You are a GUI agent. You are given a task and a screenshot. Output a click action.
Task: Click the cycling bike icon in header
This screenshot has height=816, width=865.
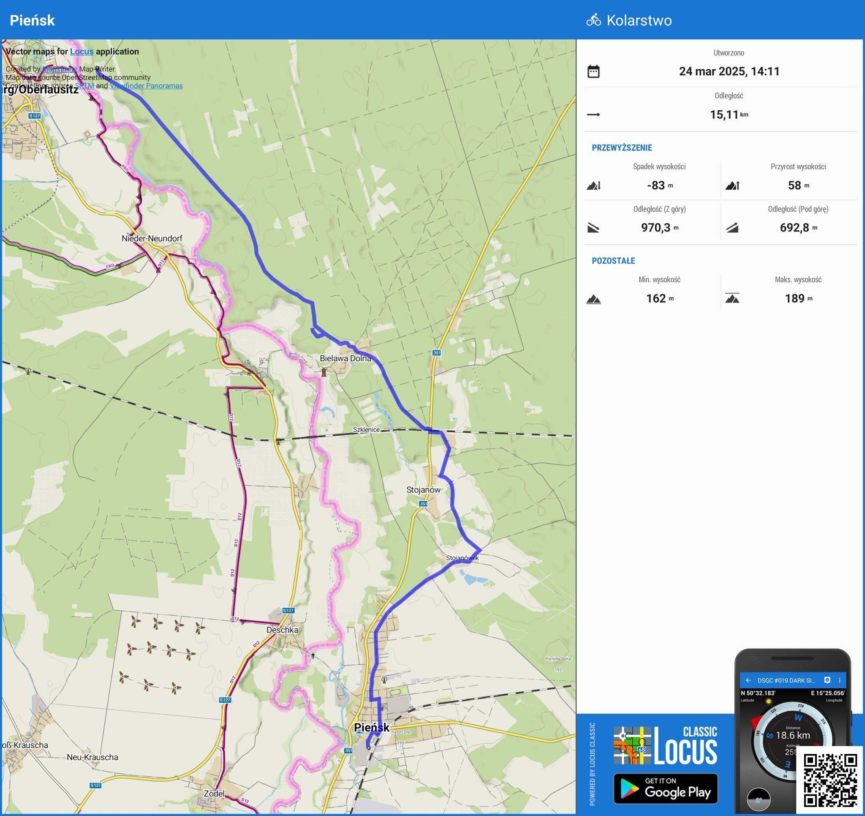tap(593, 20)
